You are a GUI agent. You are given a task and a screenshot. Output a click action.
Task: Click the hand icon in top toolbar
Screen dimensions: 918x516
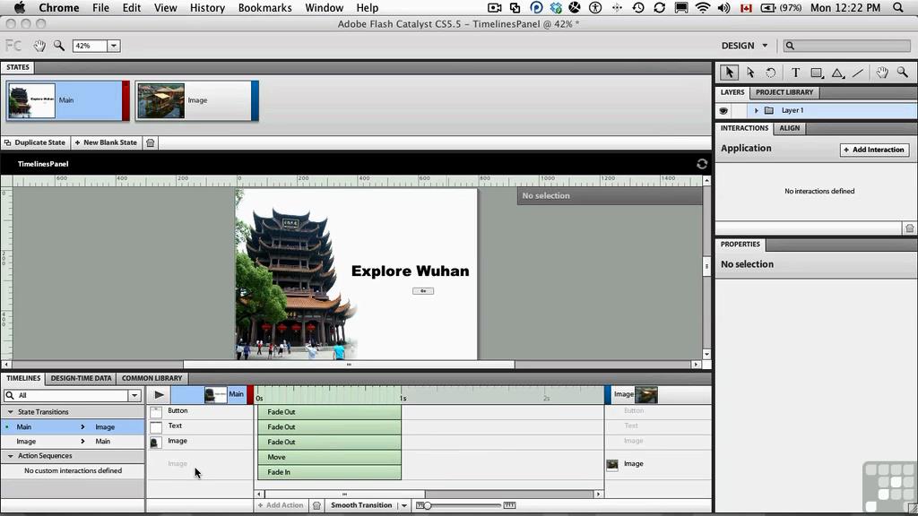[39, 46]
